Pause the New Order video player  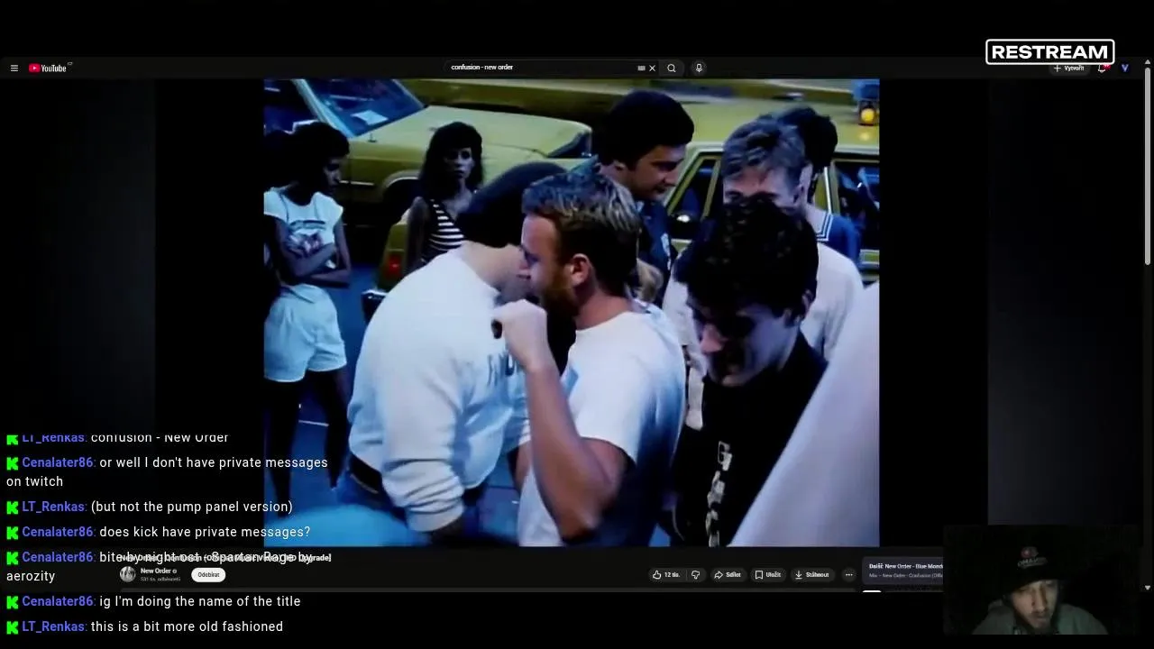(x=571, y=312)
